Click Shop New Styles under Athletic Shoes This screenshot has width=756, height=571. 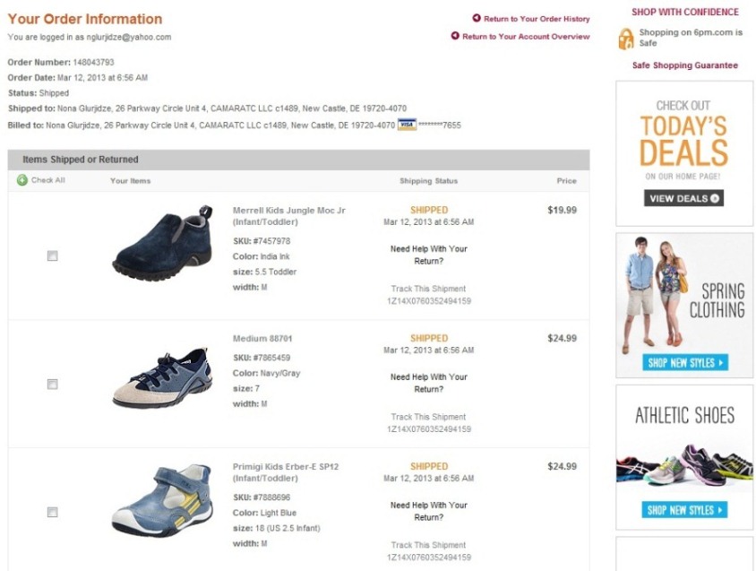(684, 510)
